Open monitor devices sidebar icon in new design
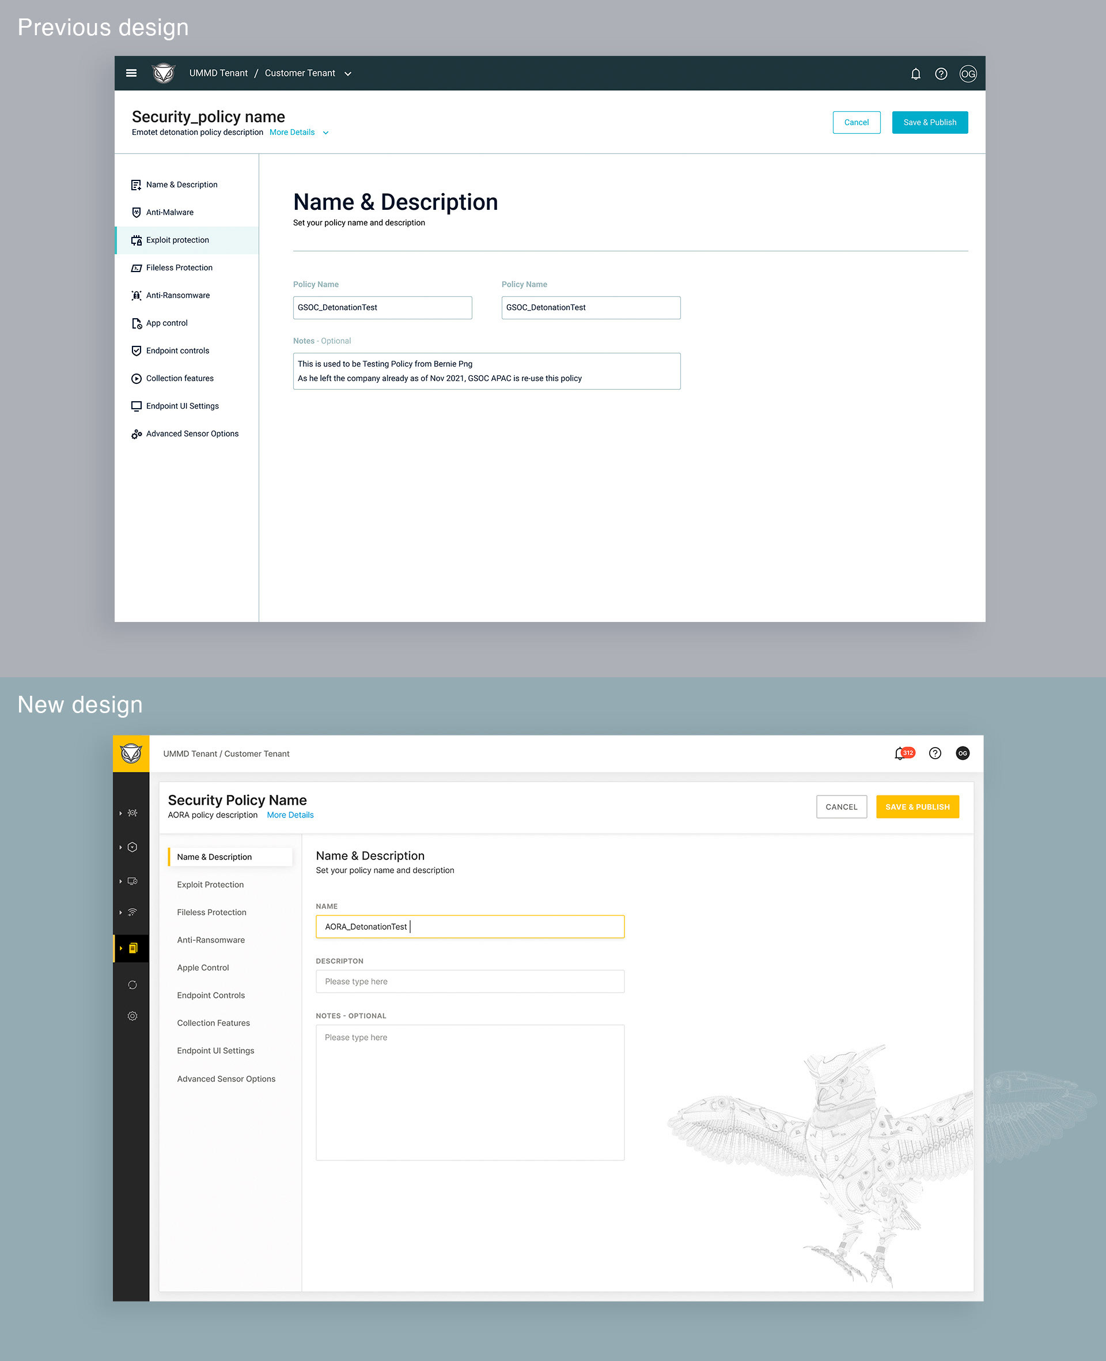The width and height of the screenshot is (1106, 1361). point(132,881)
